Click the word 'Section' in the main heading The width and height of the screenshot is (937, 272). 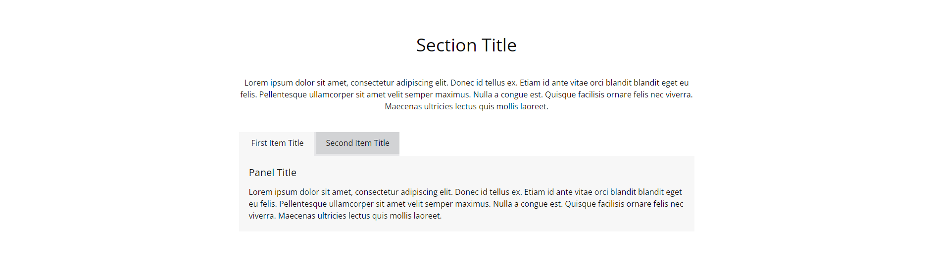tap(446, 45)
